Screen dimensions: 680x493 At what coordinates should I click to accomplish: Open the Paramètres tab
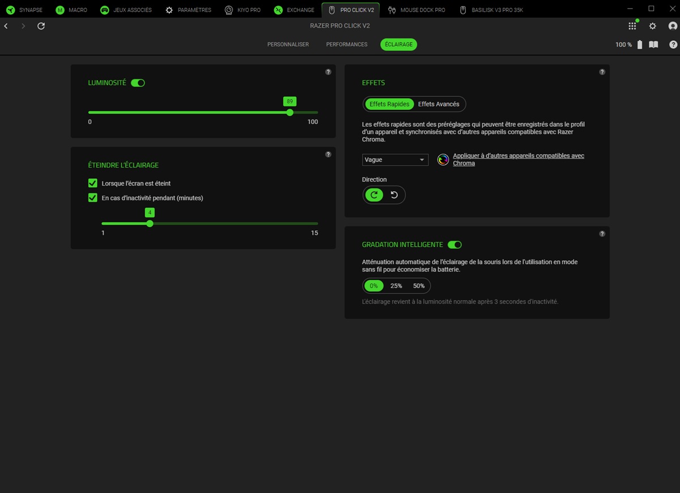click(x=188, y=10)
